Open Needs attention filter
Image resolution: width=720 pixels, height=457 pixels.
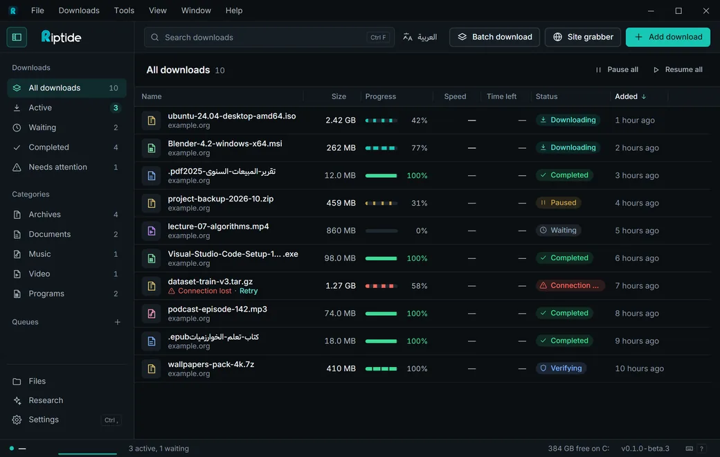[66, 167]
